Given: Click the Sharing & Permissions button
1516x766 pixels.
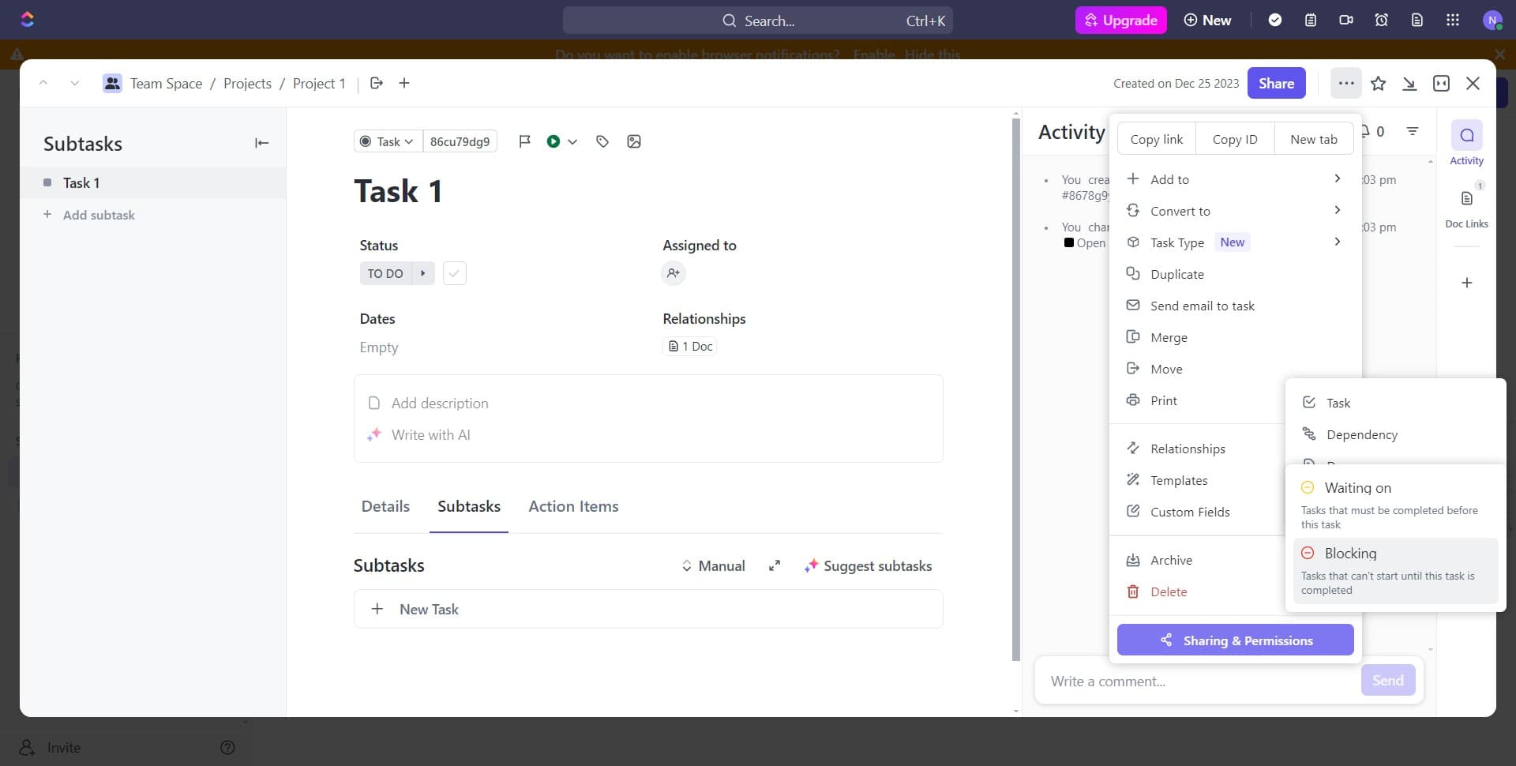Looking at the screenshot, I should (1235, 640).
